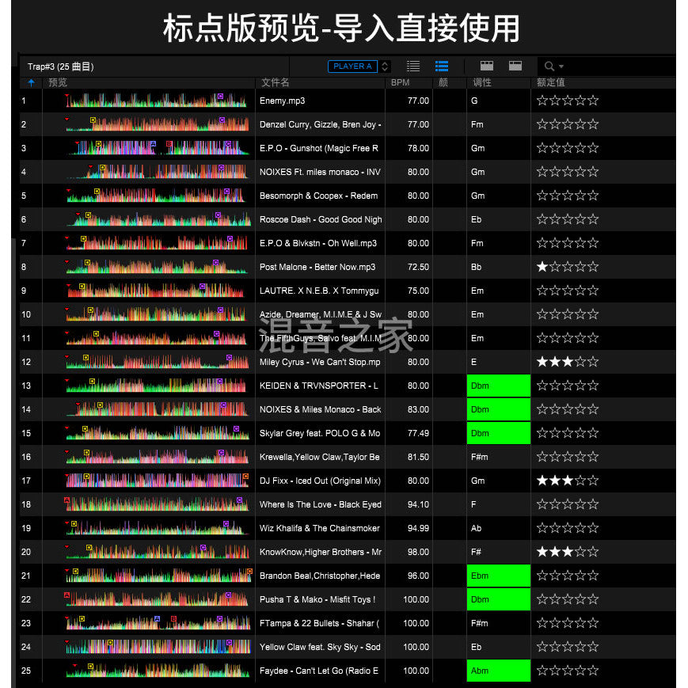Select track Besomorph & Coopex - Redem
This screenshot has width=688, height=688.
coord(318,196)
